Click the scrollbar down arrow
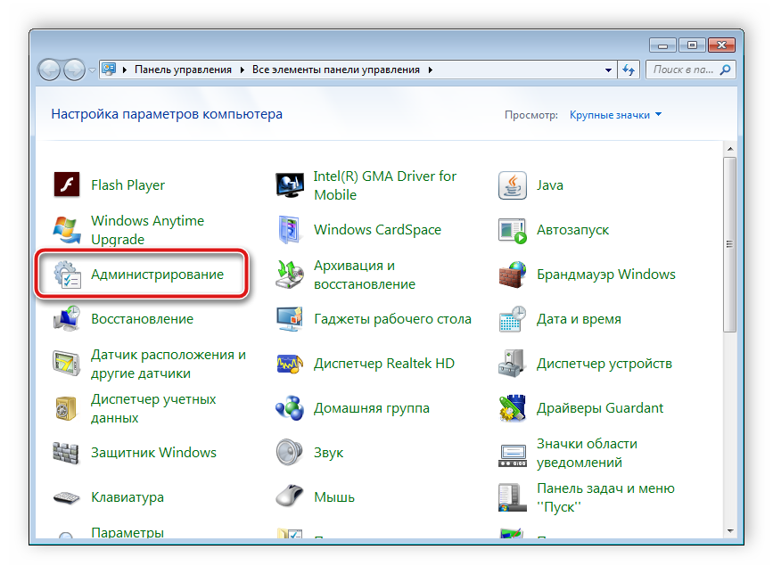The height and width of the screenshot is (574, 773). (x=730, y=531)
